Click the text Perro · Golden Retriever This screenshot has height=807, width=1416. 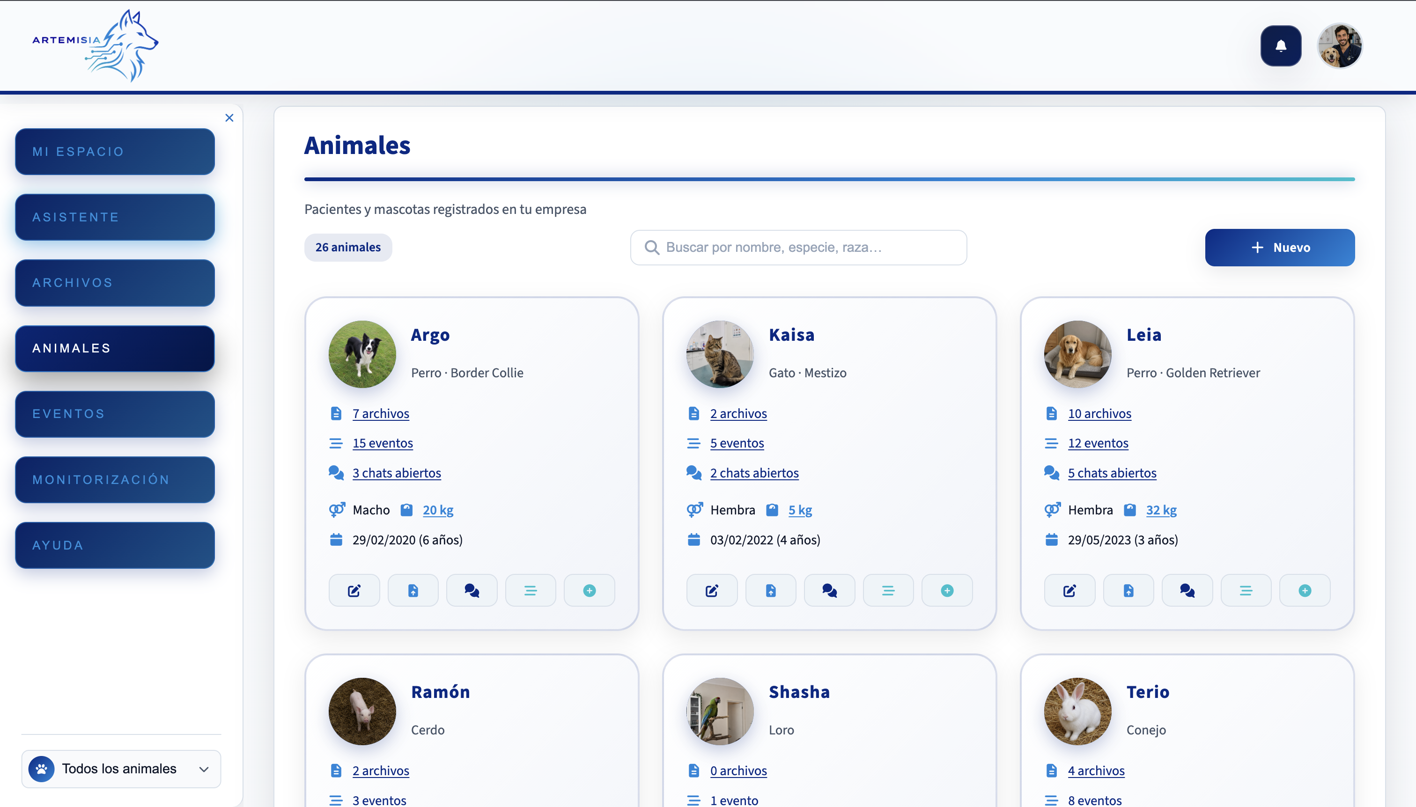[x=1193, y=373]
